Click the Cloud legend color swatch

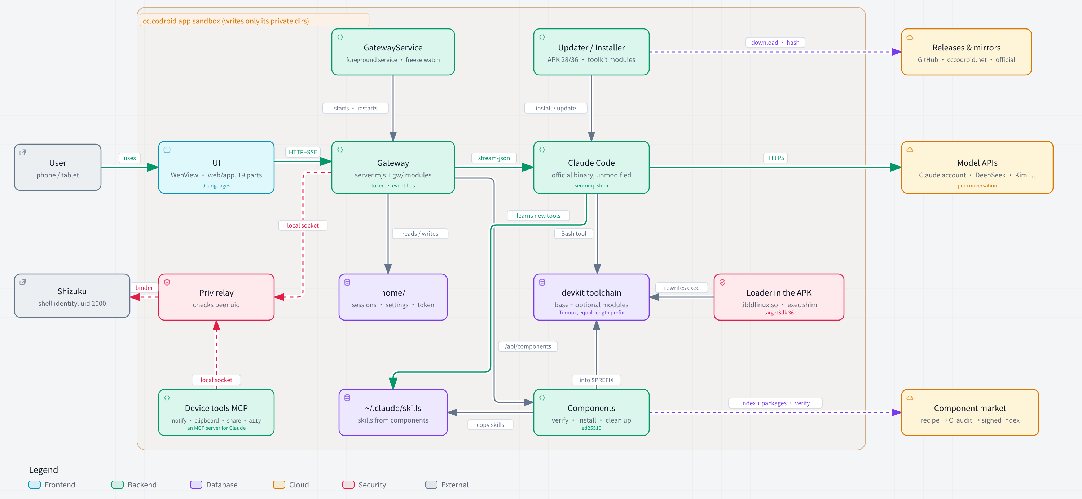pos(279,485)
